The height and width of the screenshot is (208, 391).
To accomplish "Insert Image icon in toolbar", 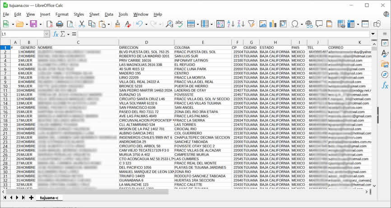I will [263, 24].
